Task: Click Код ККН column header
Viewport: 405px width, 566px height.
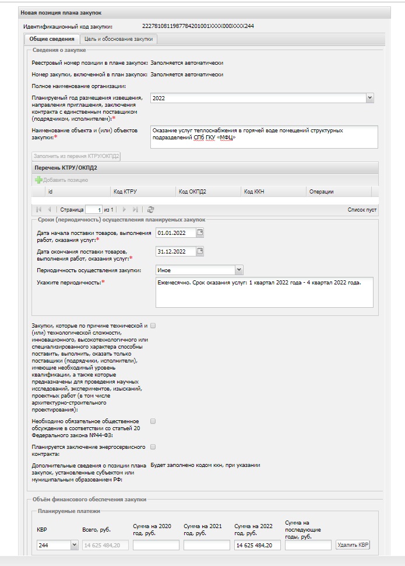Action: click(x=273, y=192)
